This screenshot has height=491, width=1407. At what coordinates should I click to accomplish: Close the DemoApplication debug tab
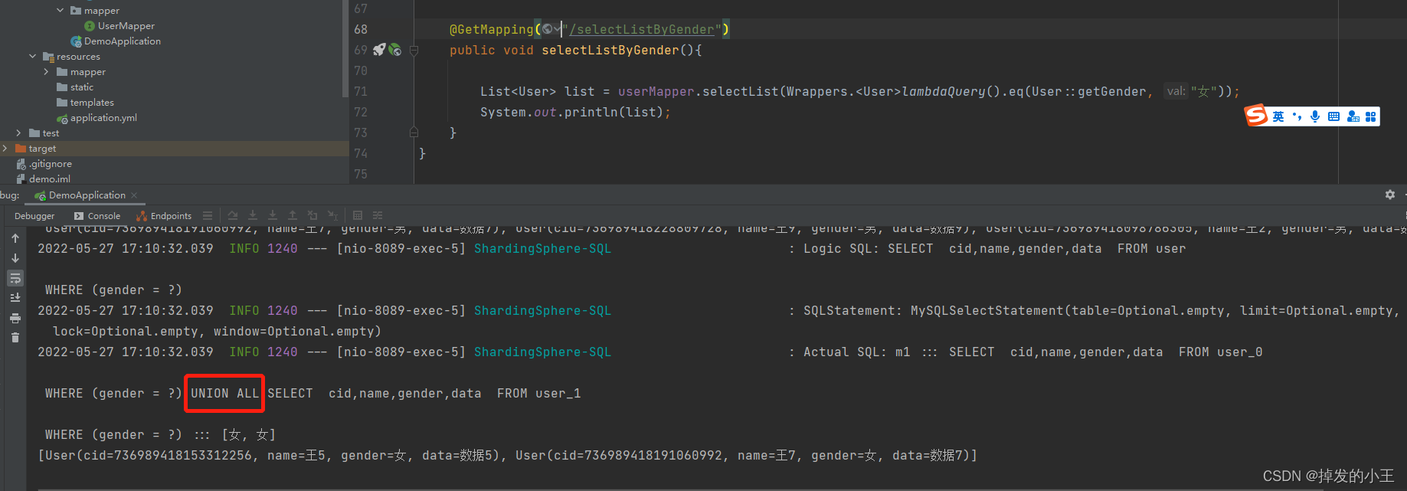pyautogui.click(x=134, y=195)
